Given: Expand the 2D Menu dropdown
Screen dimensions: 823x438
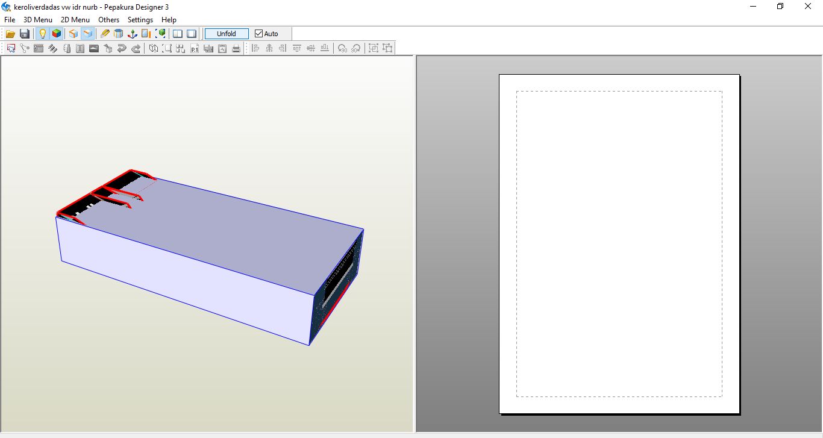Looking at the screenshot, I should pyautogui.click(x=75, y=20).
